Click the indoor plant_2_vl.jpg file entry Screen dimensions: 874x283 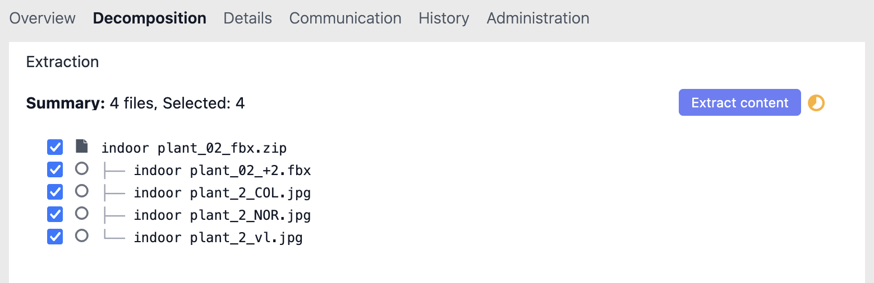(218, 238)
